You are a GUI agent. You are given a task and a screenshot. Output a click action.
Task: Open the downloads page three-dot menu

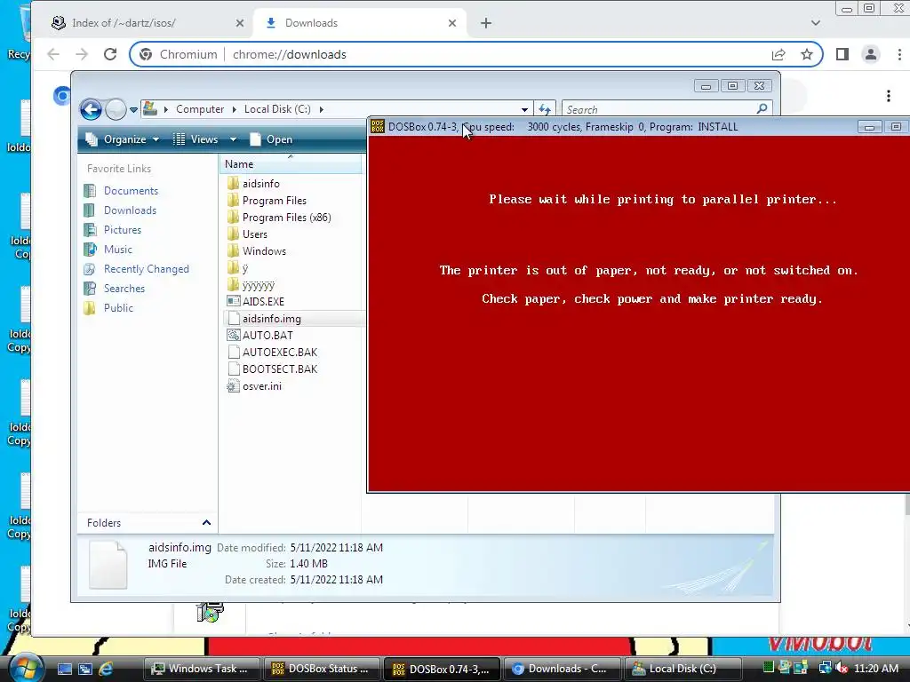(889, 96)
